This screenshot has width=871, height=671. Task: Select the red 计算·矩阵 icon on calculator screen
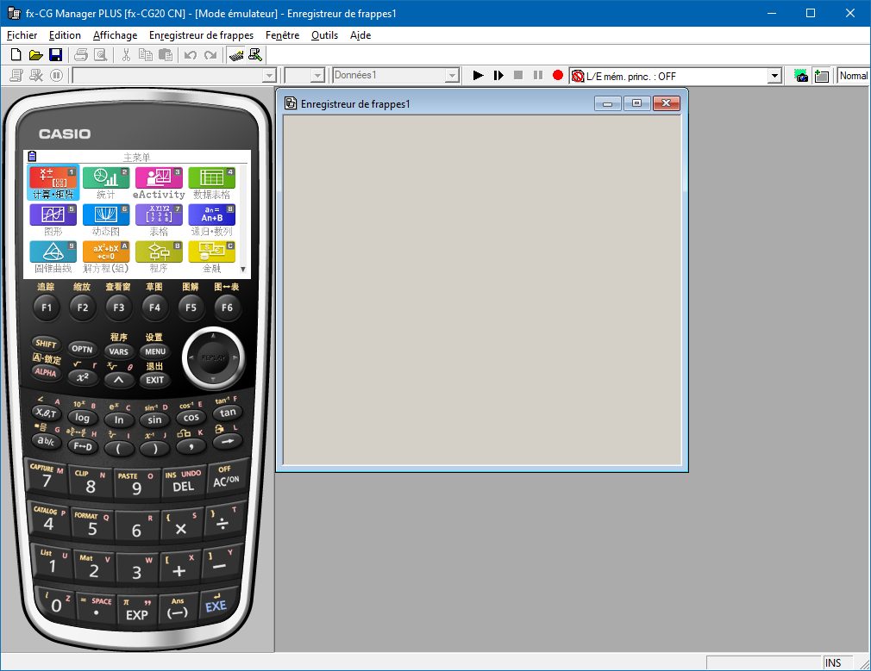pos(53,183)
